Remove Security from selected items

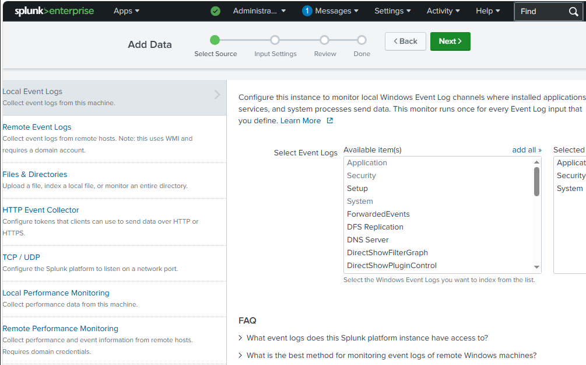coord(571,176)
